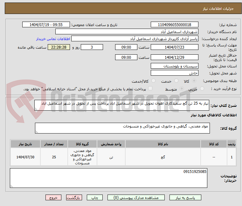This screenshot has height=206, width=242.
Task: Click the price validity date 1404/12/29
Action: [x=174, y=58]
